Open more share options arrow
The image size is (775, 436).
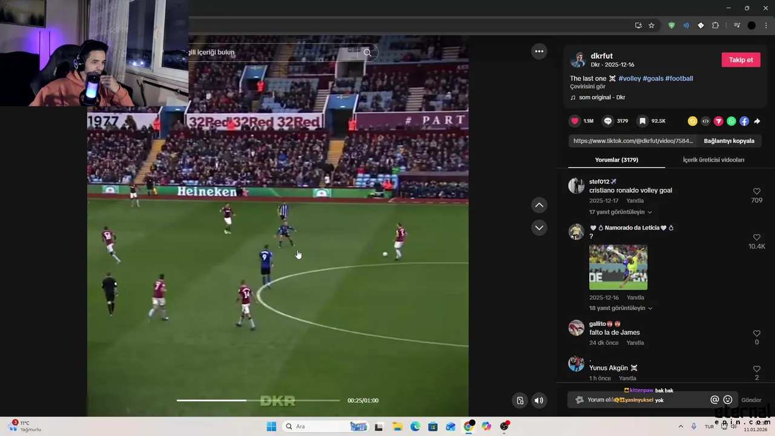point(757,121)
